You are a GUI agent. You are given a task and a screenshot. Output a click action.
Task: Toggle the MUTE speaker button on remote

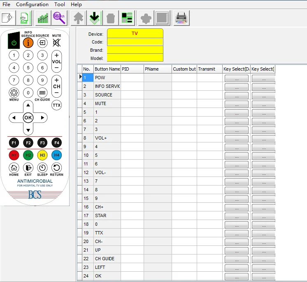pyautogui.click(x=56, y=42)
